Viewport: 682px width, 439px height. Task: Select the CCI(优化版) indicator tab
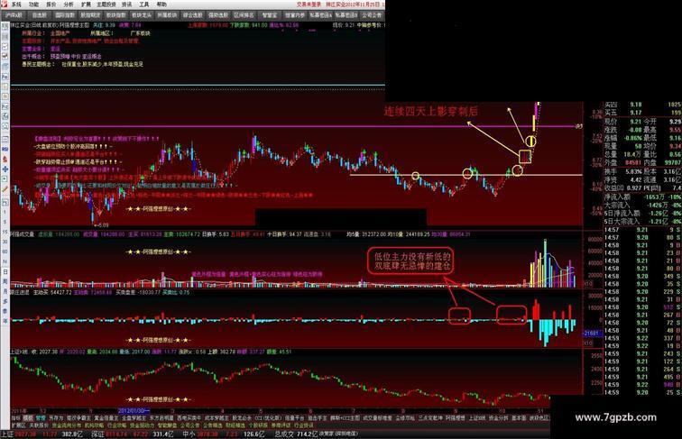coord(266,417)
